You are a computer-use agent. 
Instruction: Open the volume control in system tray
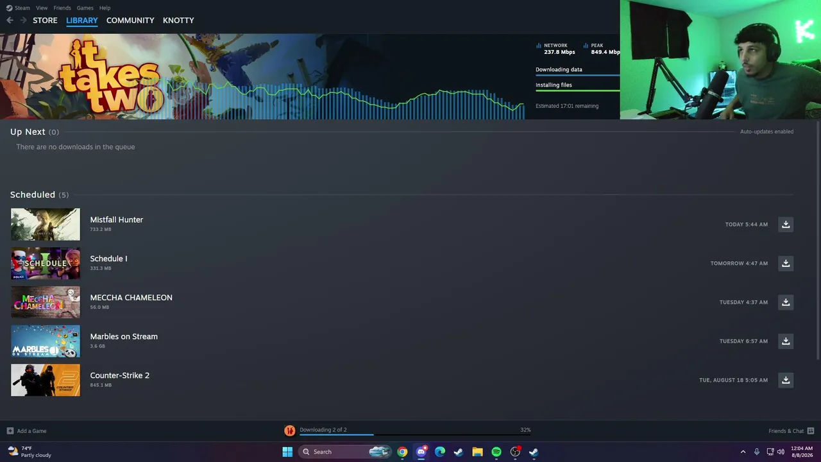click(x=781, y=452)
